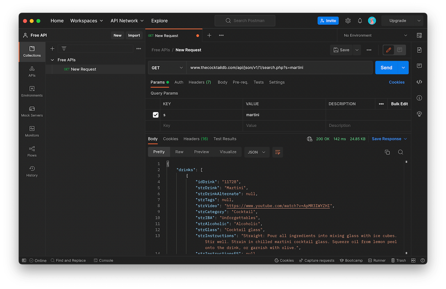The height and width of the screenshot is (289, 446).
Task: Open Runner in the status bar
Action: [376, 260]
